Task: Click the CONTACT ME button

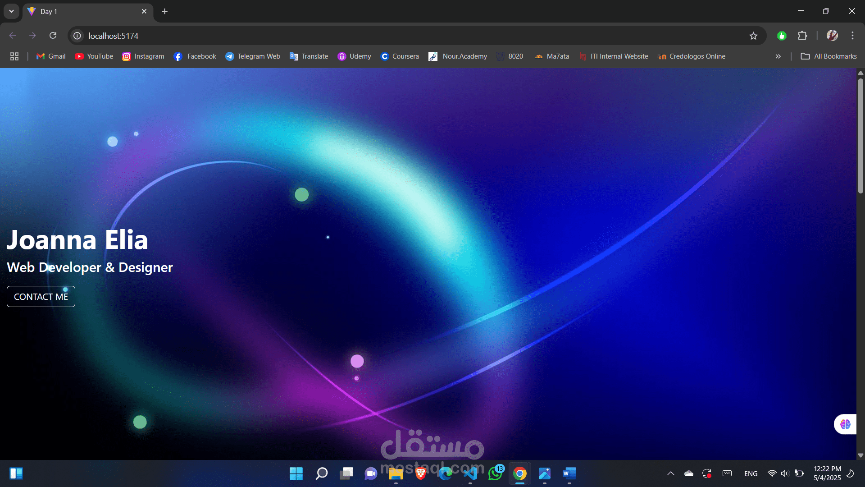Action: pos(41,297)
